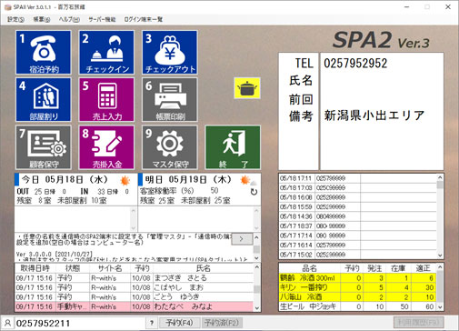The image size is (459, 331).
Task: Select stock row キリン 一番搾り
Action: pos(357,287)
